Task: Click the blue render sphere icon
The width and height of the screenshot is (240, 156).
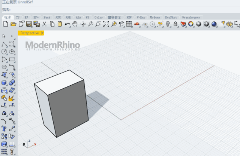Action: (x=214, y=24)
